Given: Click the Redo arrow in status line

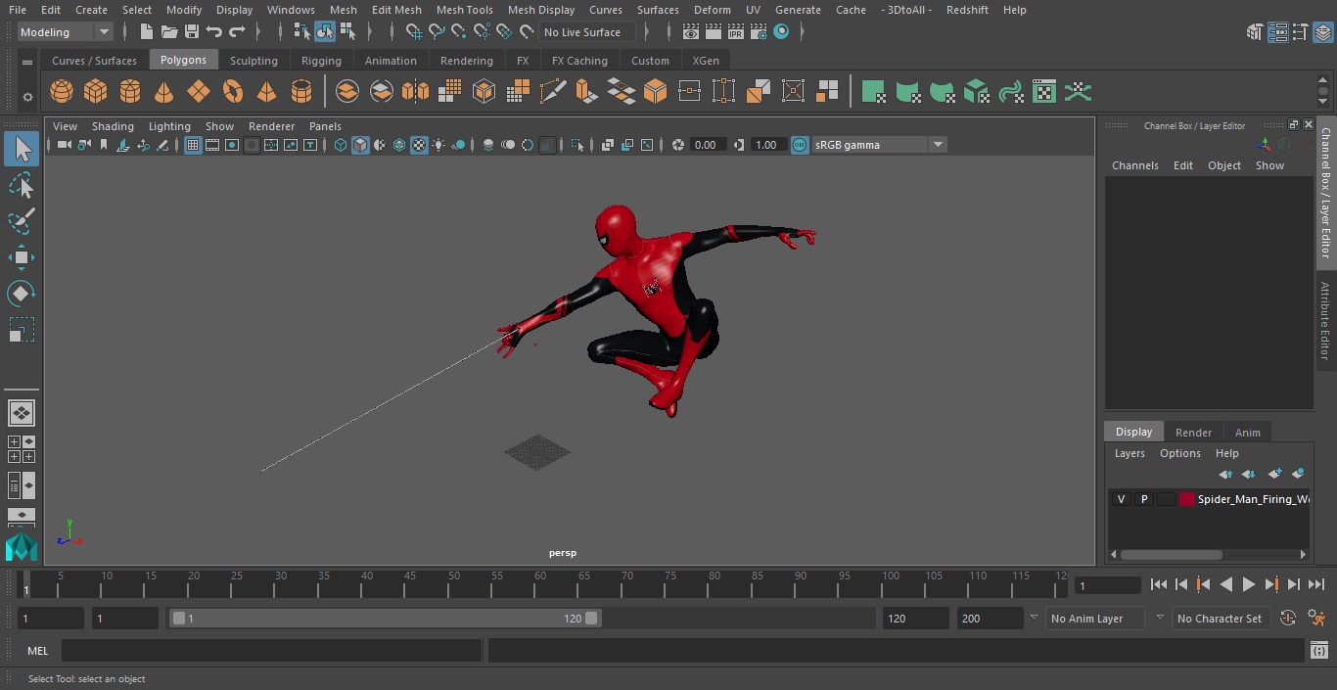Looking at the screenshot, I should pos(237,32).
